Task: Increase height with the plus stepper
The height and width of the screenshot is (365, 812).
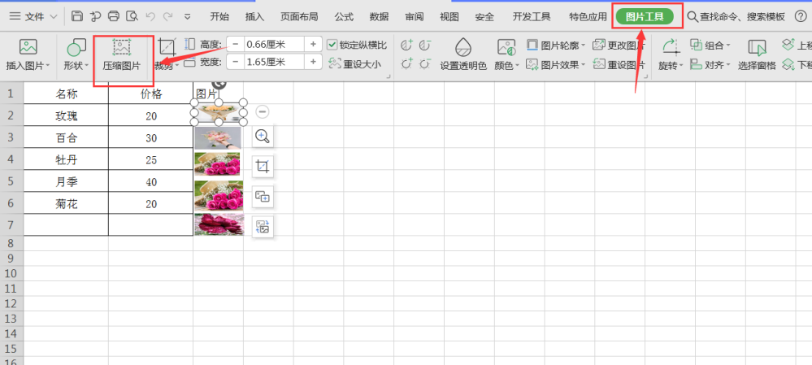Action: pos(313,45)
